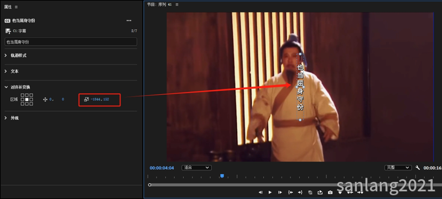
Task: Click the position offset move icon
Action: [45, 99]
